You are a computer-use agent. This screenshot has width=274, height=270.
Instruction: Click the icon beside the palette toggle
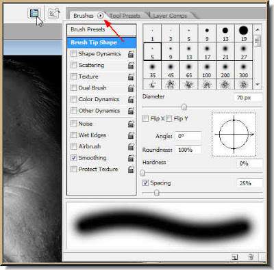(x=54, y=13)
